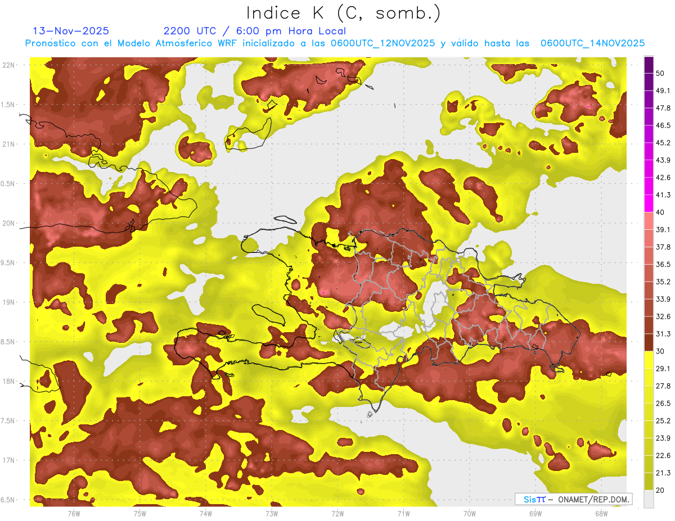Click the '18N' latitude axis label
675x521 pixels.
(x=9, y=382)
